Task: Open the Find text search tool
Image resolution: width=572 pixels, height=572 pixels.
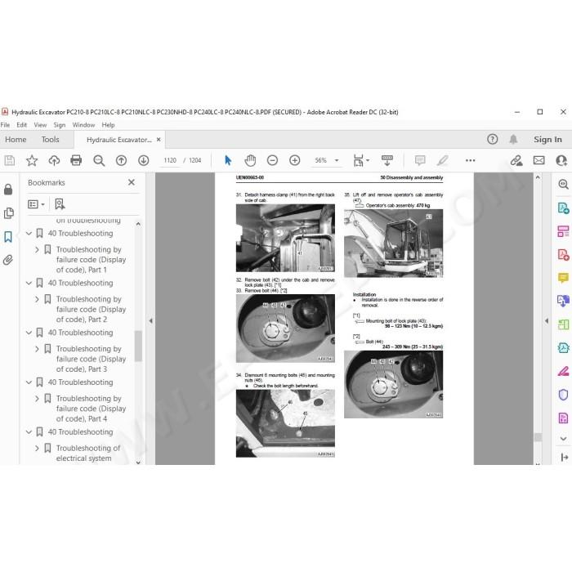Action: [x=99, y=160]
